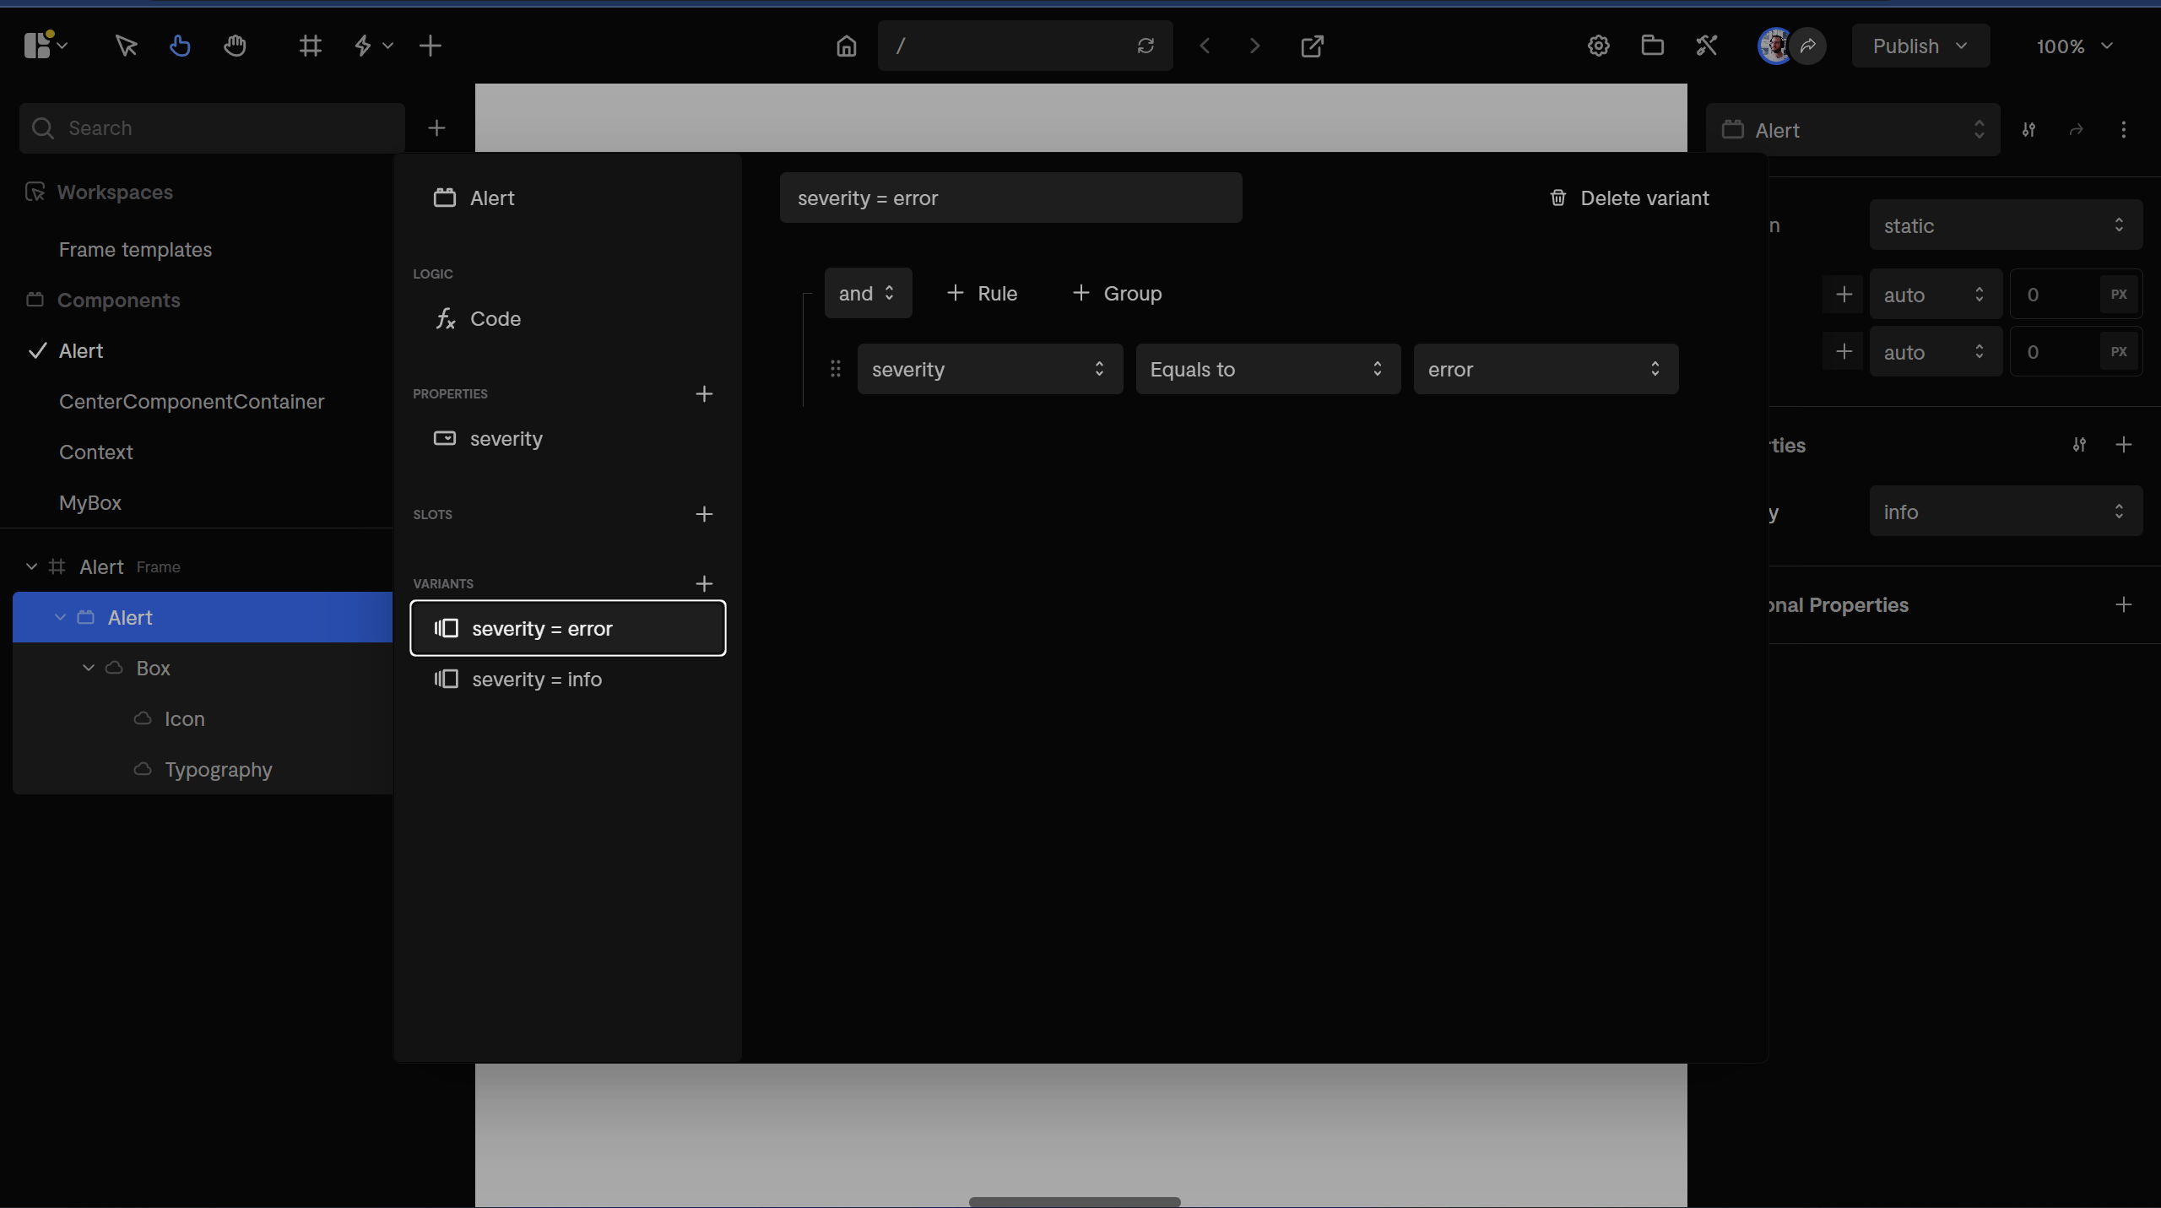Collapse the Alert component tree item
Screen dimensions: 2161x1208
(x=60, y=617)
